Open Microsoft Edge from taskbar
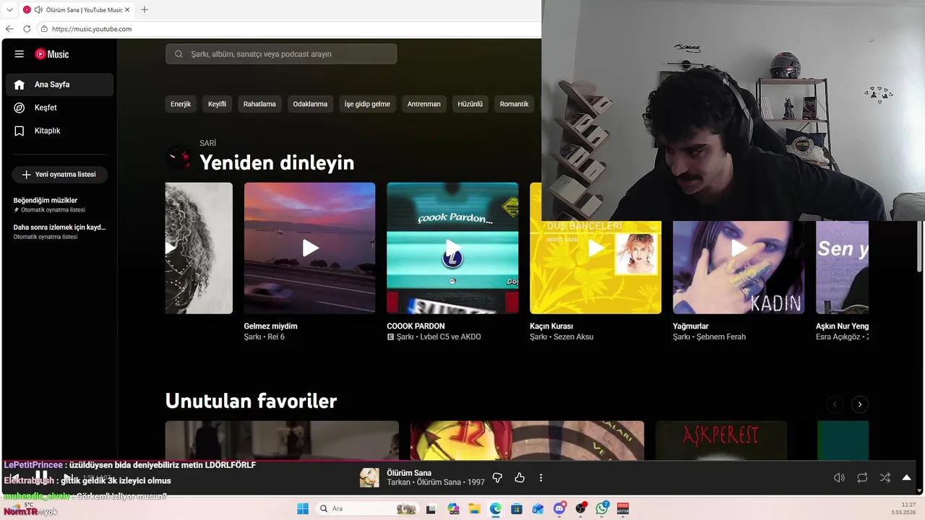925x520 pixels. 495,508
